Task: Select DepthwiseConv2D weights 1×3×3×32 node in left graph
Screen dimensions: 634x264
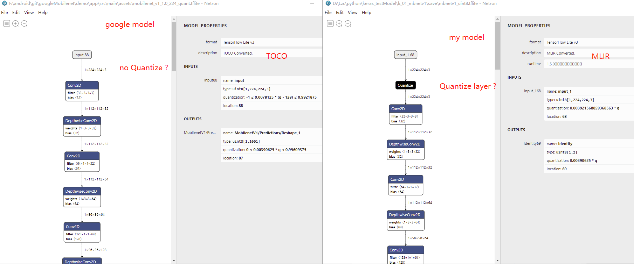Action: click(82, 126)
